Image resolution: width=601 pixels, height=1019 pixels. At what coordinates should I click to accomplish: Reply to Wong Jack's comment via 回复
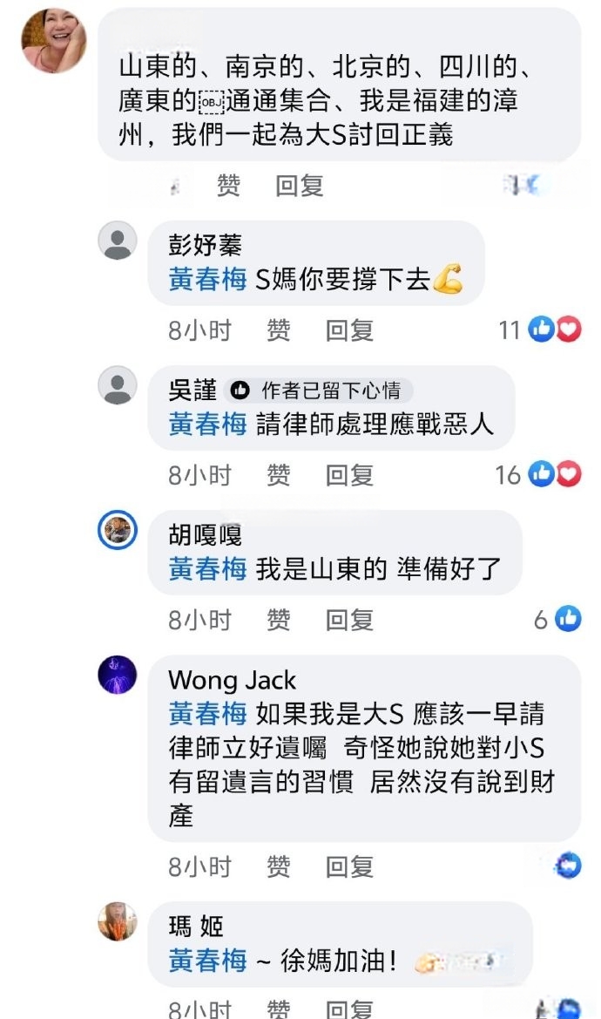click(x=350, y=867)
